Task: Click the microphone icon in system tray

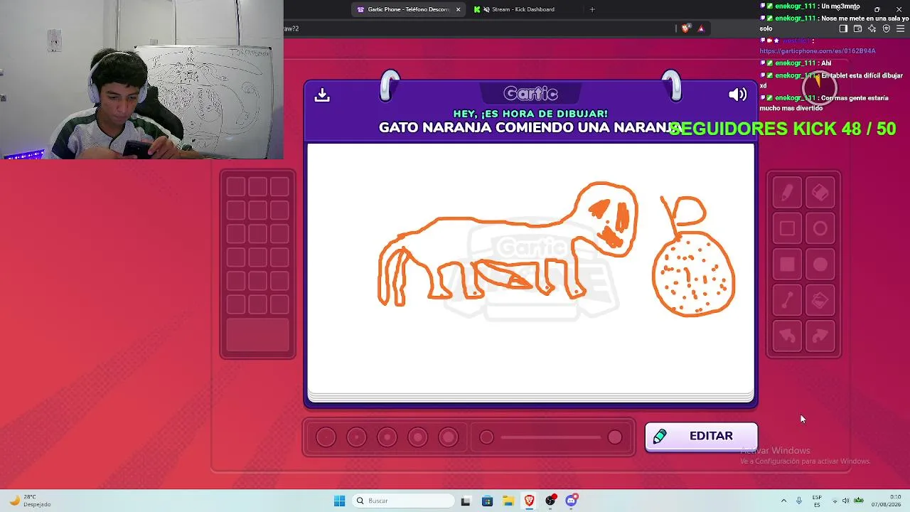Action: [799, 501]
